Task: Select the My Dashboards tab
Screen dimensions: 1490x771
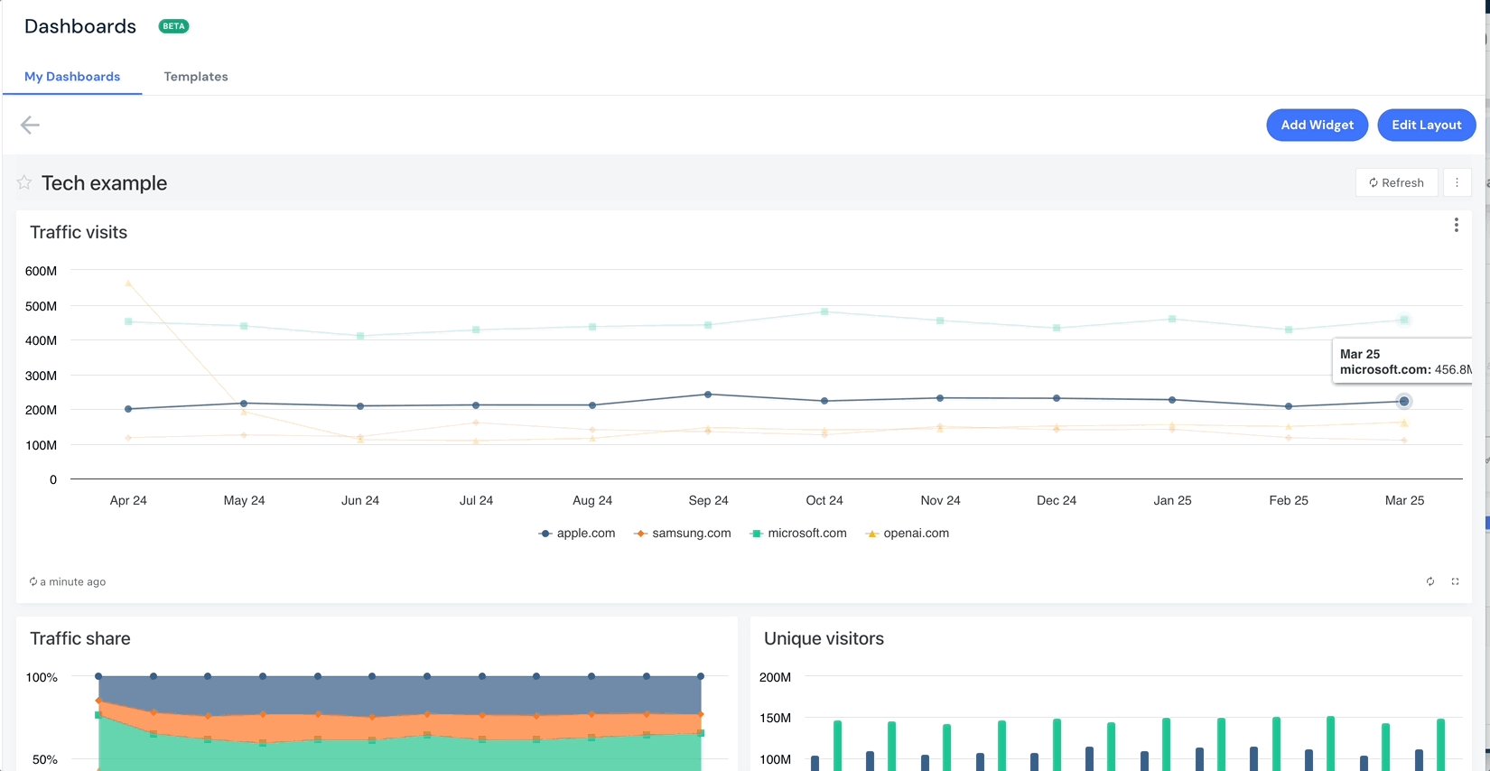Action: [72, 77]
